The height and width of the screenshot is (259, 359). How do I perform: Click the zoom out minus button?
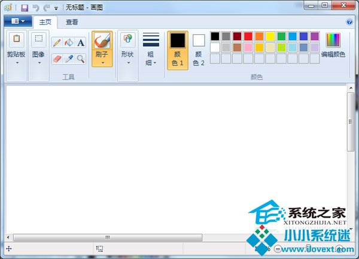tap(278, 249)
